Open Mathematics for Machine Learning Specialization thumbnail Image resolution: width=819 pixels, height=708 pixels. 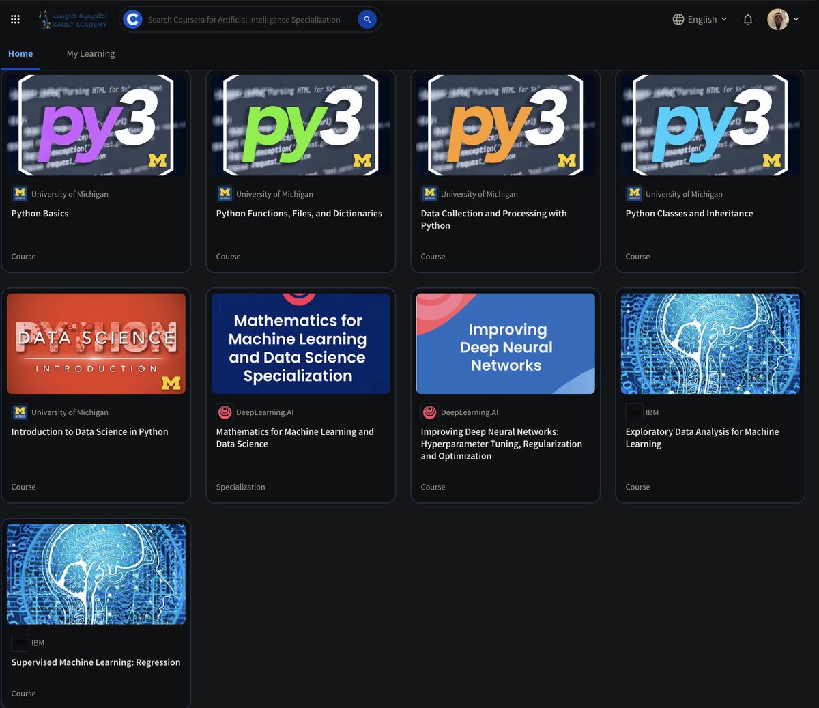(x=301, y=343)
